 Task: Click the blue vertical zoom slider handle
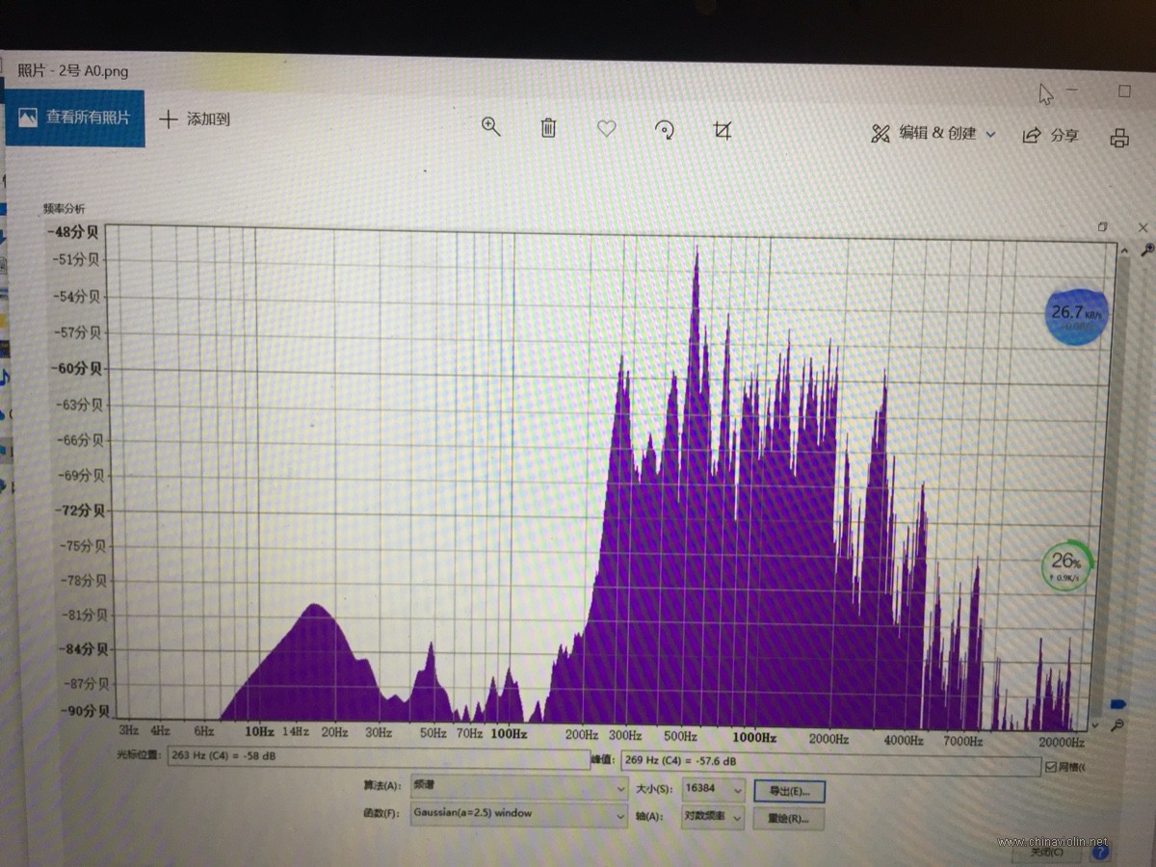1118,704
